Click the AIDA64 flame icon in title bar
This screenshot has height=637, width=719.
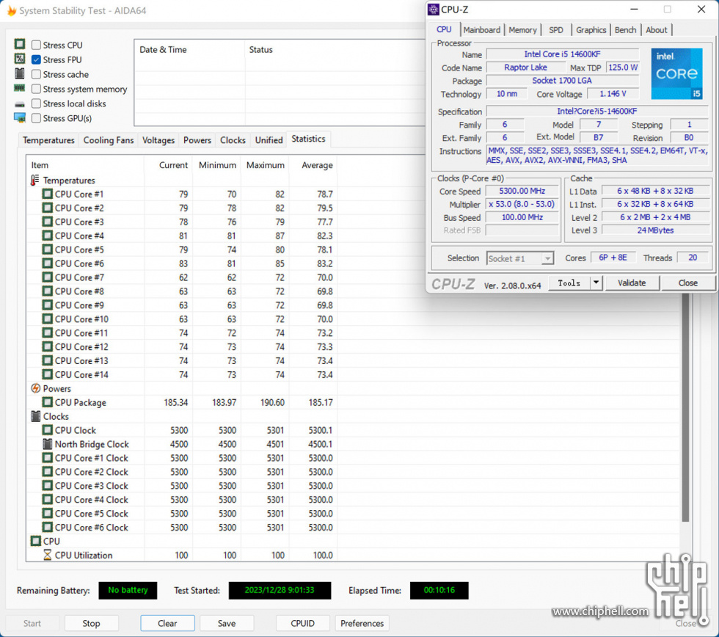click(12, 10)
